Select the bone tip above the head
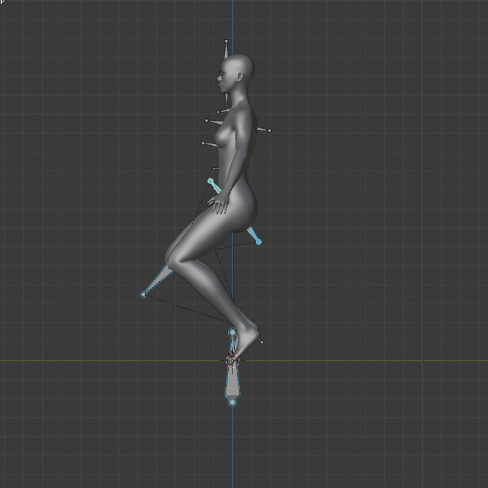This screenshot has height=488, width=488. click(x=226, y=41)
